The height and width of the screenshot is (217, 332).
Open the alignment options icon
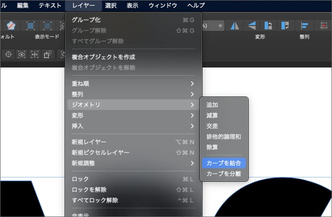[304, 26]
